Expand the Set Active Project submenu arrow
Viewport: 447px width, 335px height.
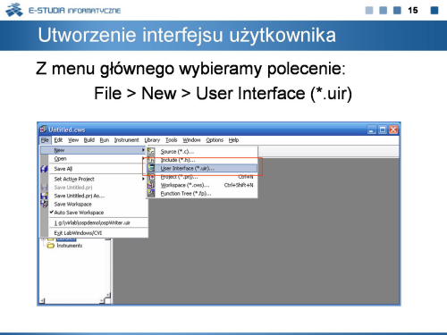click(x=143, y=179)
